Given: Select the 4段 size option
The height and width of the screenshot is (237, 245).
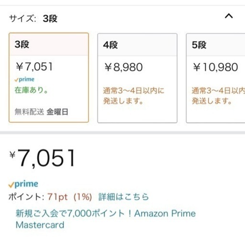Looking at the screenshot, I should [x=137, y=78].
